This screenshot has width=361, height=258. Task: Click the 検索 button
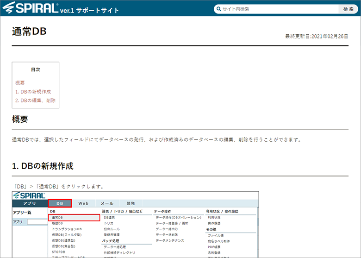pos(348,9)
